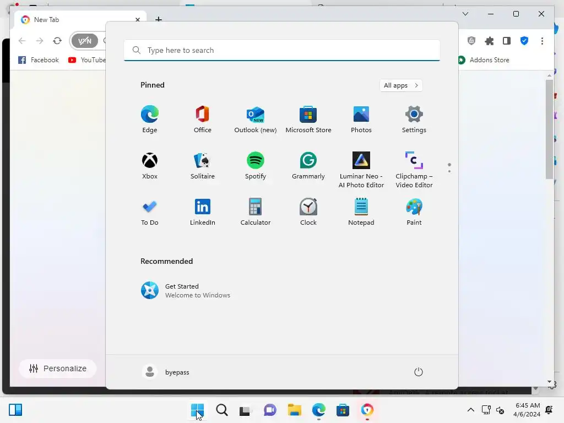Open Widgets button on taskbar

(x=15, y=410)
